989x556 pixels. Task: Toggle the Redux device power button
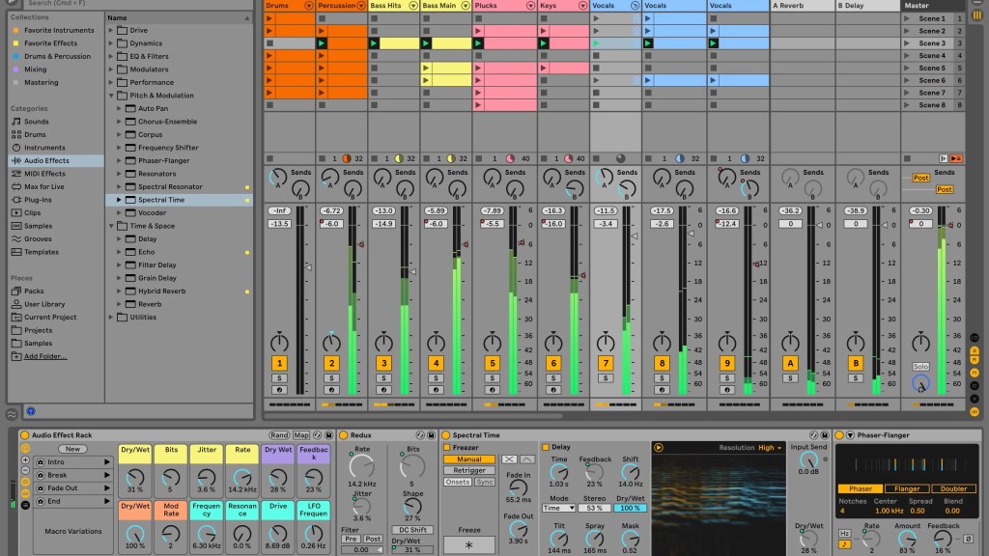[x=343, y=435]
